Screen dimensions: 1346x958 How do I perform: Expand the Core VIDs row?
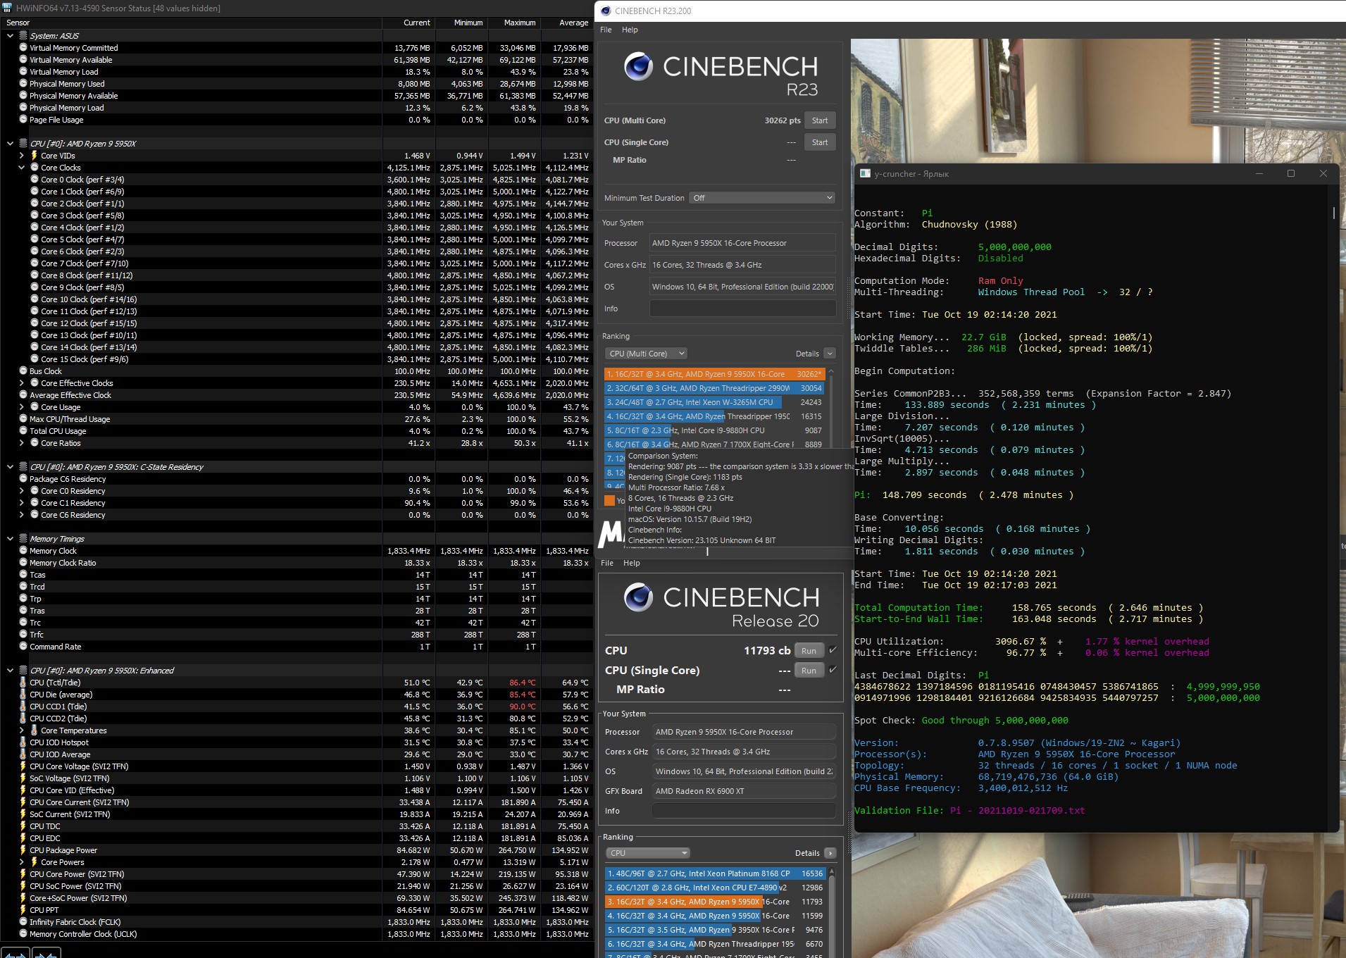[x=21, y=156]
